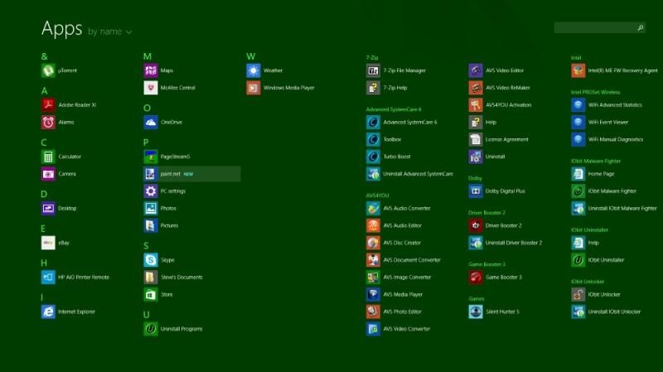Launch Advanced SystemCare 6 icon

click(373, 122)
